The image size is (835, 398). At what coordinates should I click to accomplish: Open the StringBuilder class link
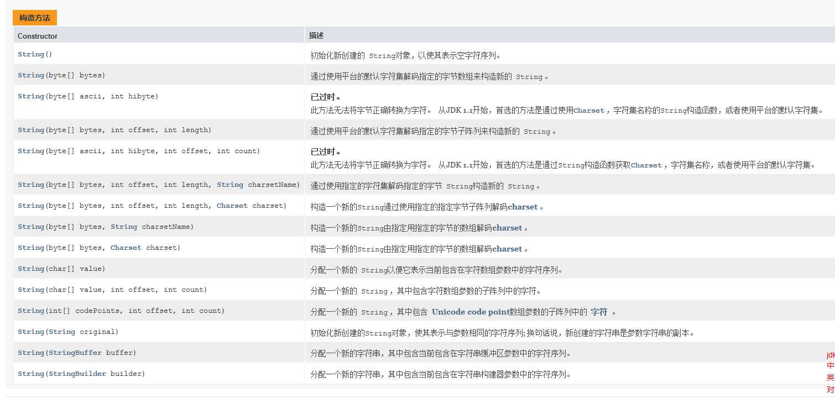tap(77, 374)
